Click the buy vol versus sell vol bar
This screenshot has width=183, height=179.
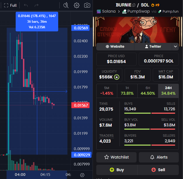tap(150, 129)
